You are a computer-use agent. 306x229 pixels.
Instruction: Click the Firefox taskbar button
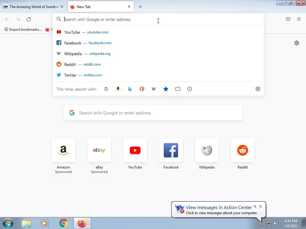(x=82, y=223)
